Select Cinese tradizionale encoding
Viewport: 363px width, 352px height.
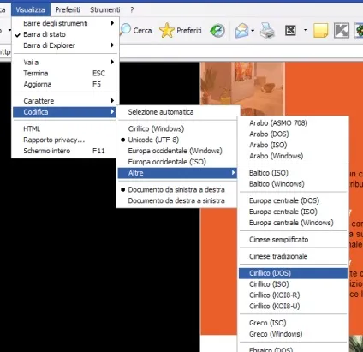pyautogui.click(x=293, y=256)
